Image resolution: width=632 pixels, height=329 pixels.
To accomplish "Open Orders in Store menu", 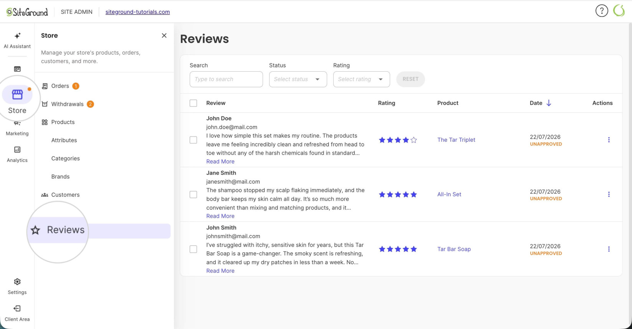I will click(x=60, y=86).
